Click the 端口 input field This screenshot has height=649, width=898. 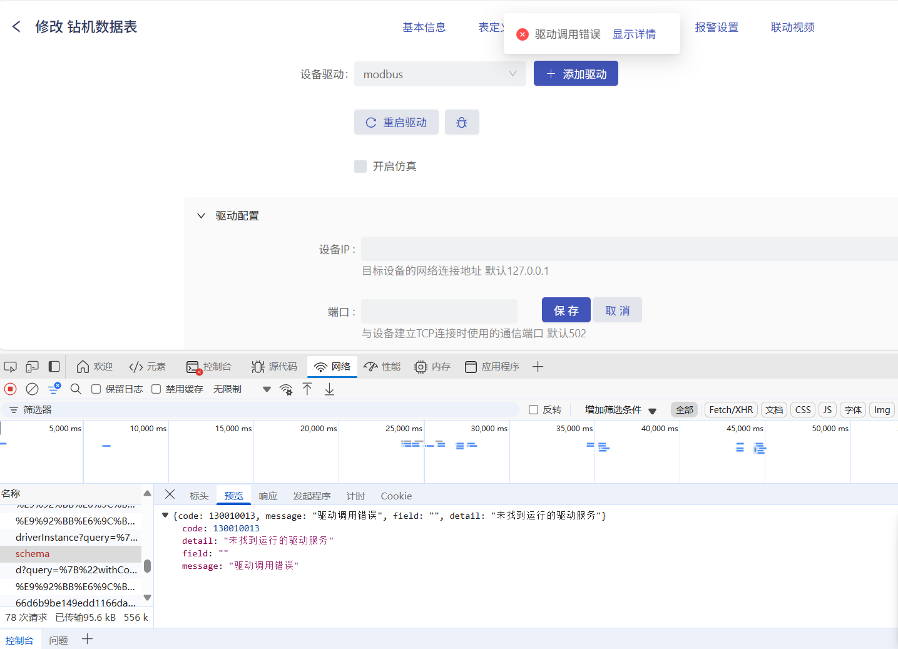(439, 311)
